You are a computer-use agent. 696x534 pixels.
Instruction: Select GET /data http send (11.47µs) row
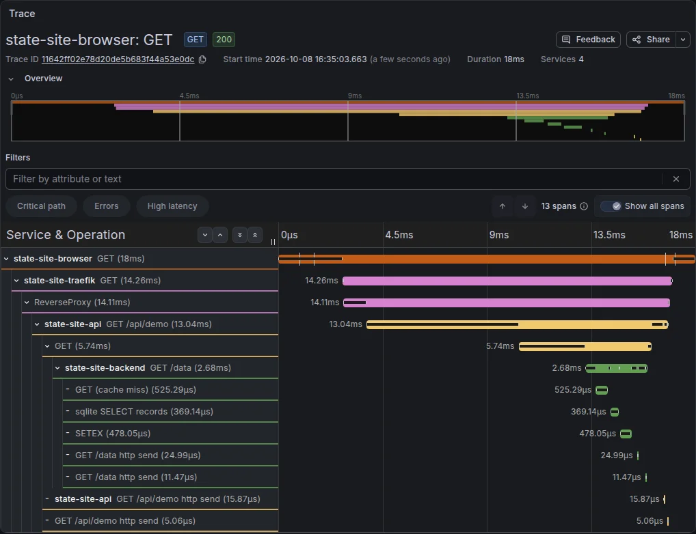point(170,477)
